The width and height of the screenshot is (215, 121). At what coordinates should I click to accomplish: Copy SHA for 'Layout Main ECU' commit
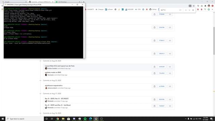click(155, 67)
